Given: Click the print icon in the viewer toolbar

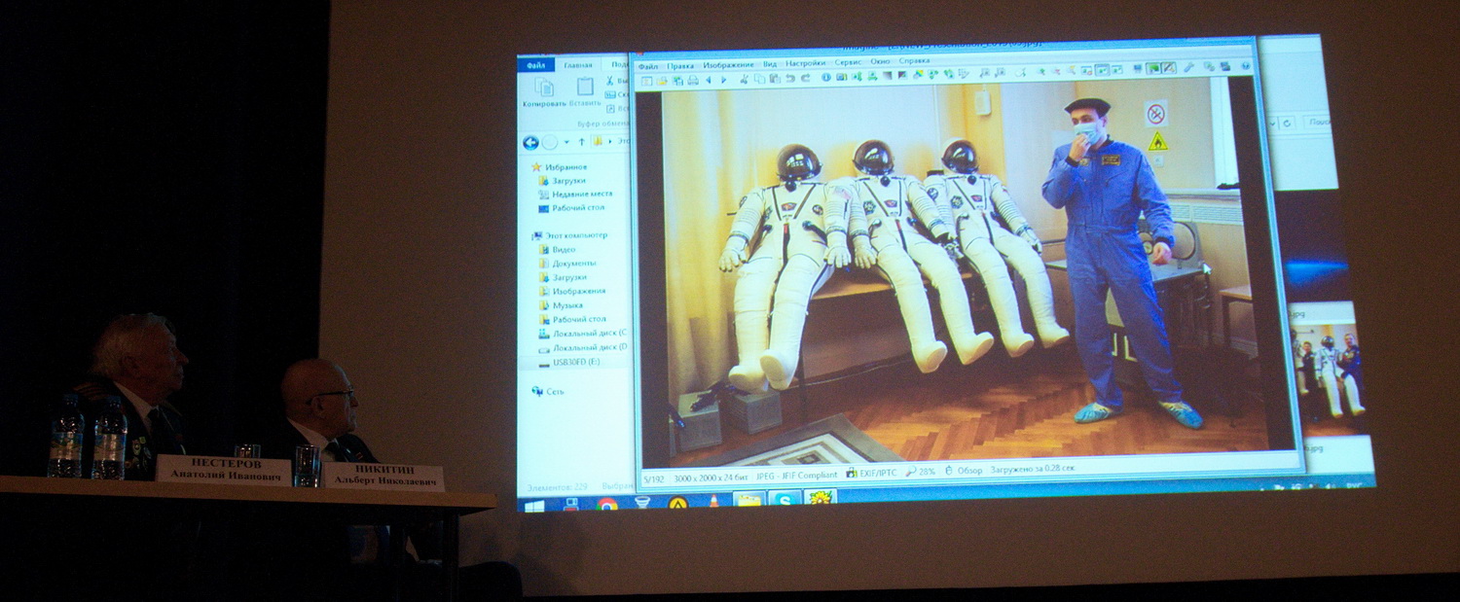Looking at the screenshot, I should click(692, 80).
